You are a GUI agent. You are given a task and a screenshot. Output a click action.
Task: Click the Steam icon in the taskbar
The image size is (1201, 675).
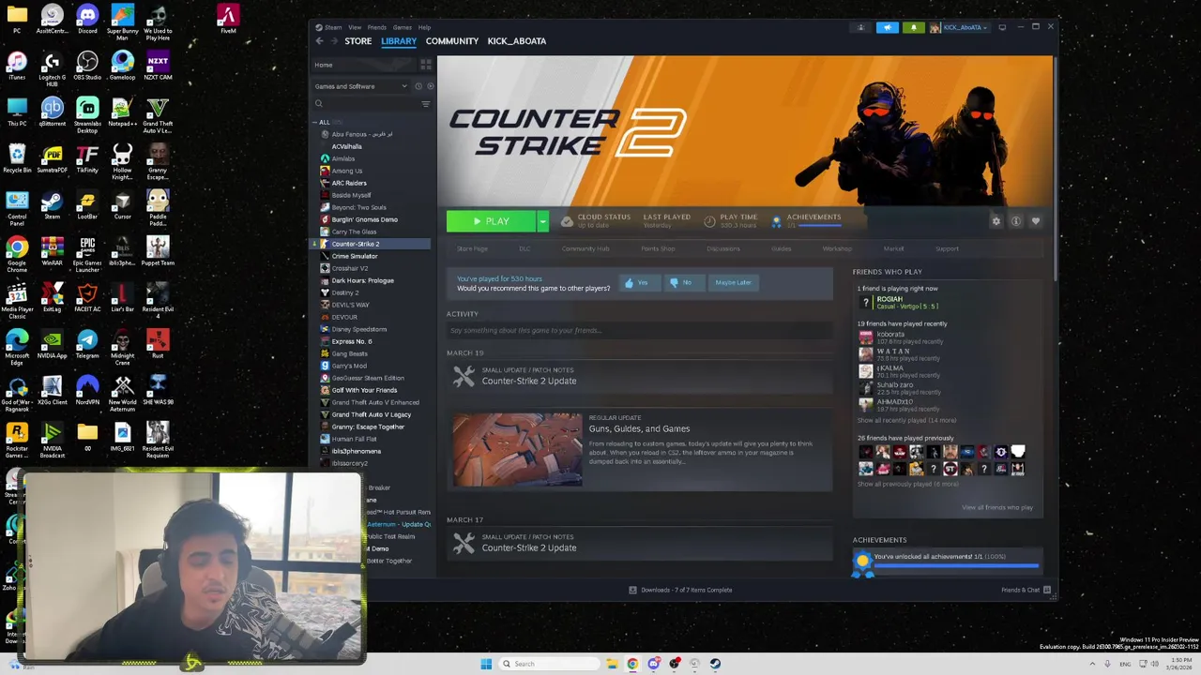point(715,664)
